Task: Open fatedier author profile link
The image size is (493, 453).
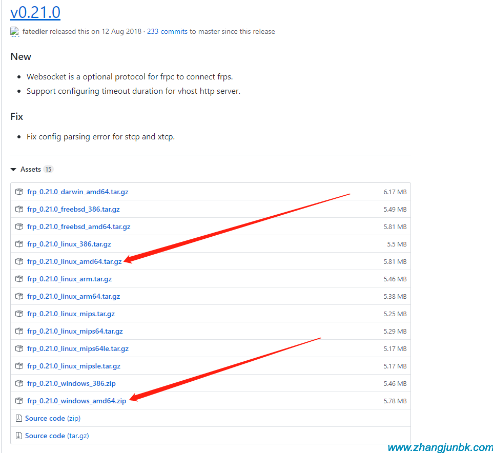Action: point(35,32)
